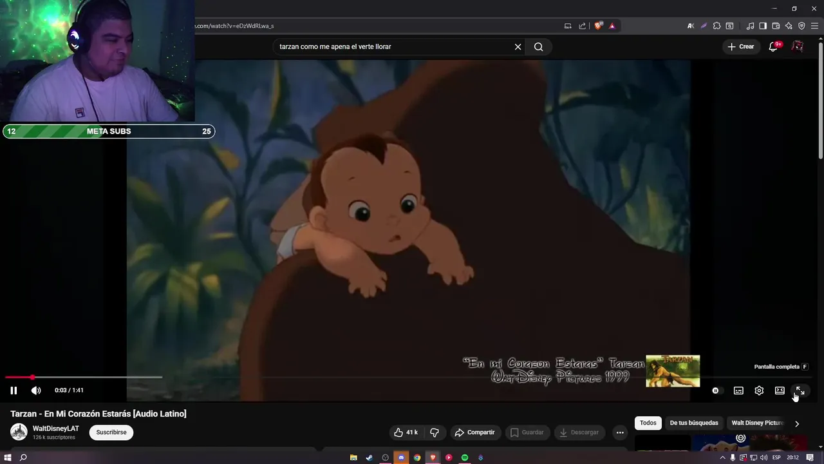Image resolution: width=824 pixels, height=464 pixels.
Task: Open the three-dot more actions menu
Action: point(620,432)
